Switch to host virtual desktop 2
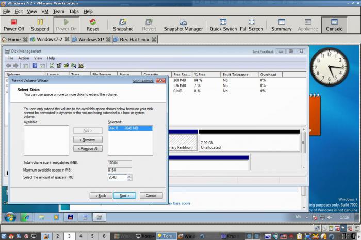361x240 pixels. tap(58, 236)
